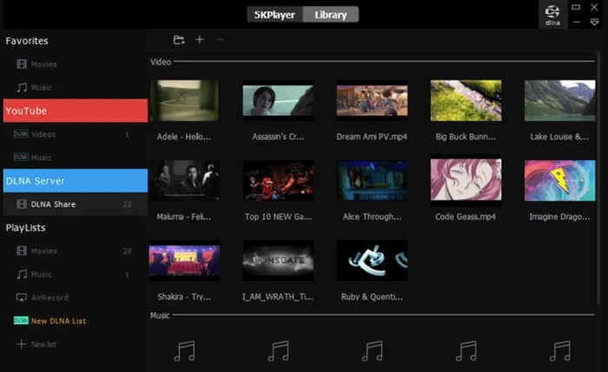Open YouTube Music list

[76, 157]
